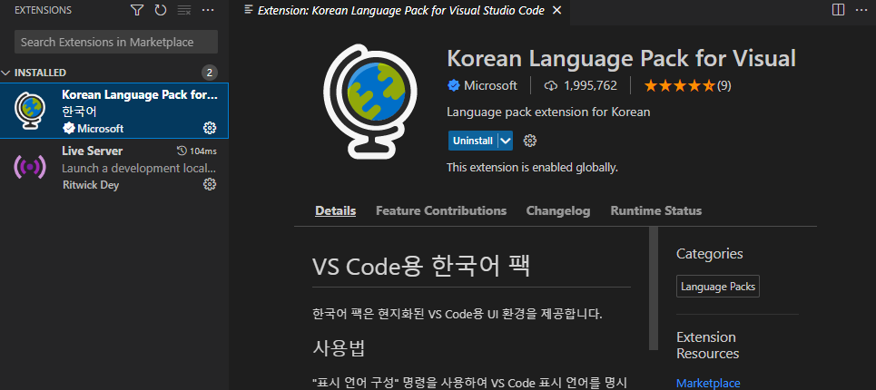The image size is (876, 390).
Task: Click the details vertical scrollbar
Action: 654,288
